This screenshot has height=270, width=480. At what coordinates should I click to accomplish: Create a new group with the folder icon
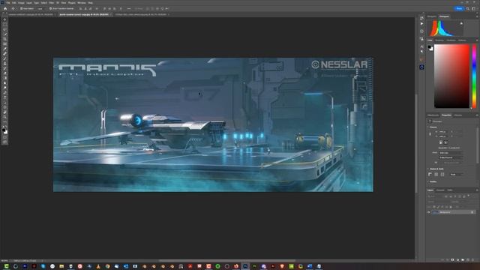coord(463,260)
